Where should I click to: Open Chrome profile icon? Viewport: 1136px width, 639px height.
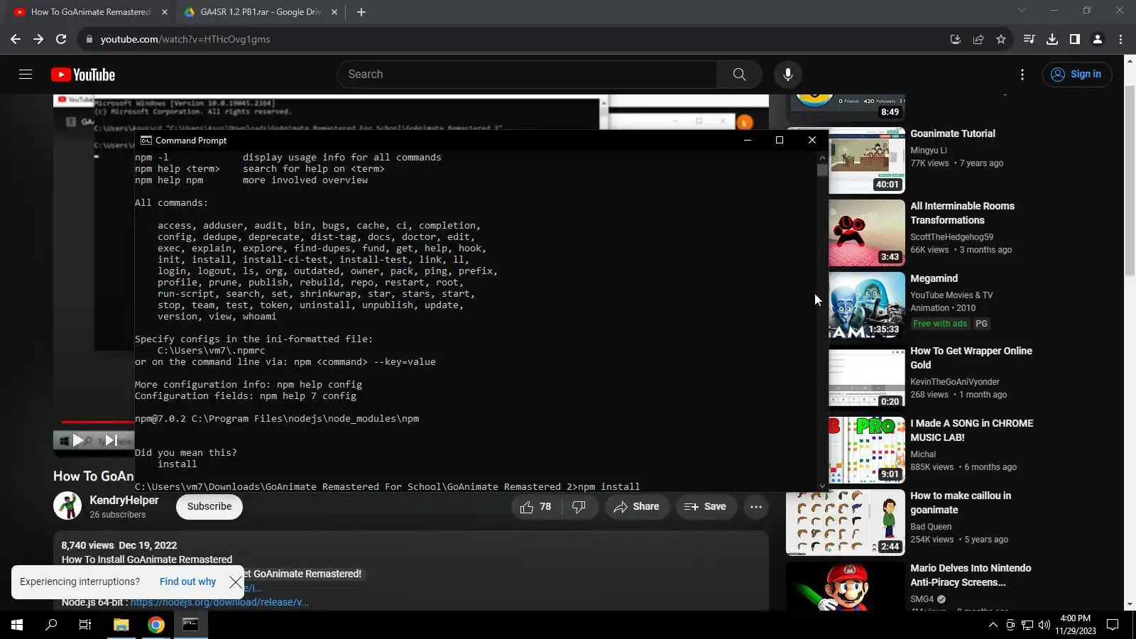[x=1098, y=39]
